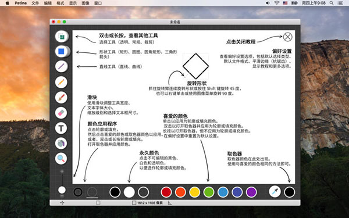The width and height of the screenshot is (349, 218).
Task: Click the rotated diamond shape on canvas
Action: (x=195, y=66)
